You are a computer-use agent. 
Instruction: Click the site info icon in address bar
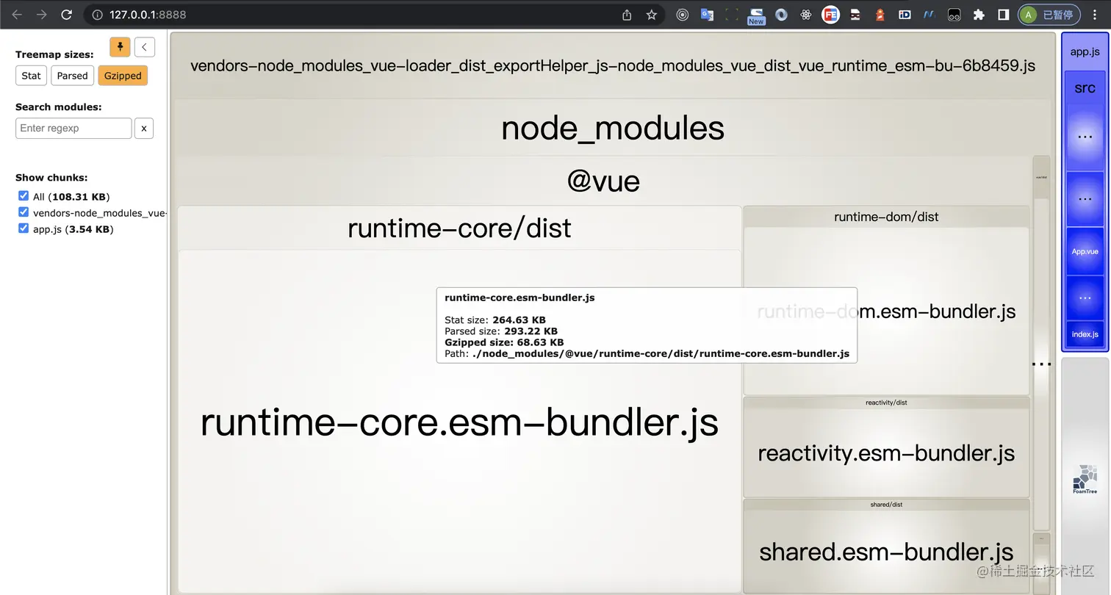[97, 15]
